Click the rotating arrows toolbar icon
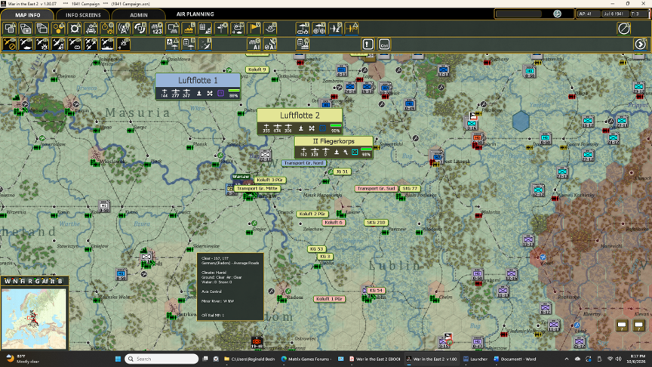 coord(140,29)
